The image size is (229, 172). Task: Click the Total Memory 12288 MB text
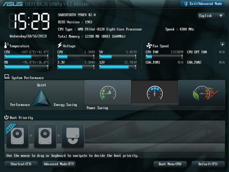92,36
